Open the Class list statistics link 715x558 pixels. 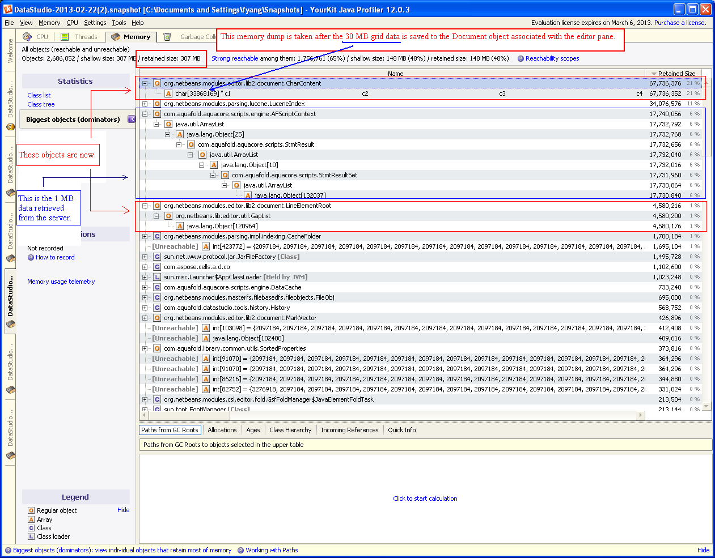[39, 95]
